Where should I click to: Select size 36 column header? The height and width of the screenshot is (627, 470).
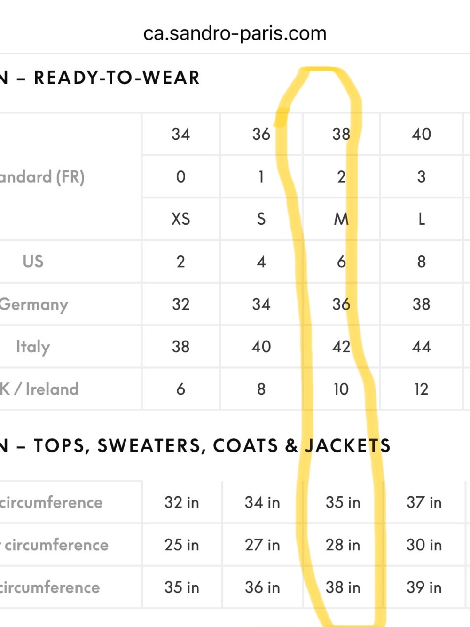point(261,134)
